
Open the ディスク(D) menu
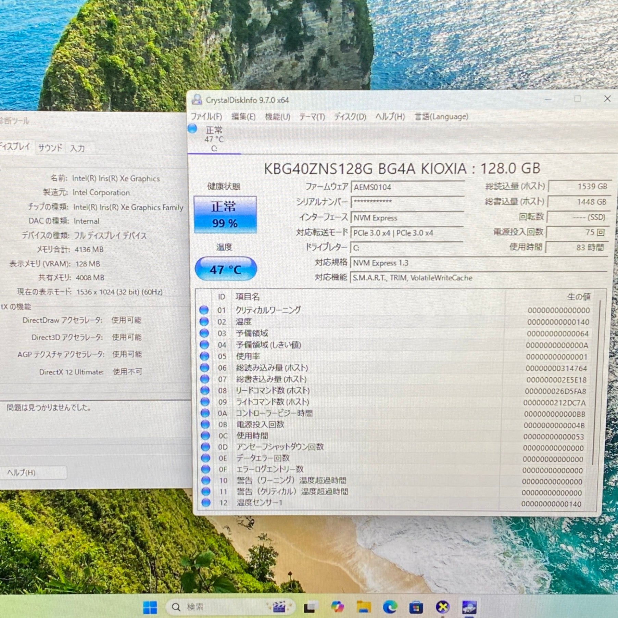click(x=350, y=117)
